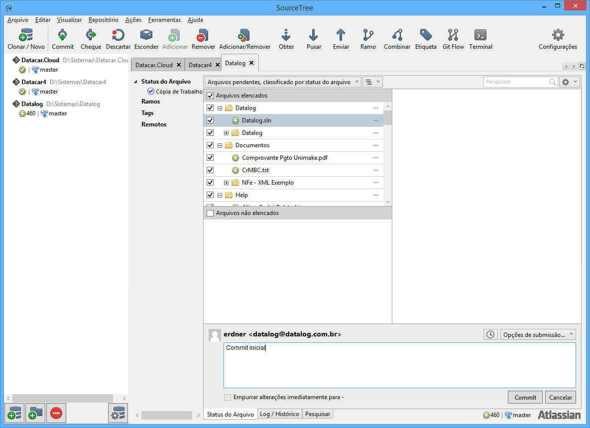
Task: Switch to the bottom Pesquisar tab
Action: pos(318,414)
